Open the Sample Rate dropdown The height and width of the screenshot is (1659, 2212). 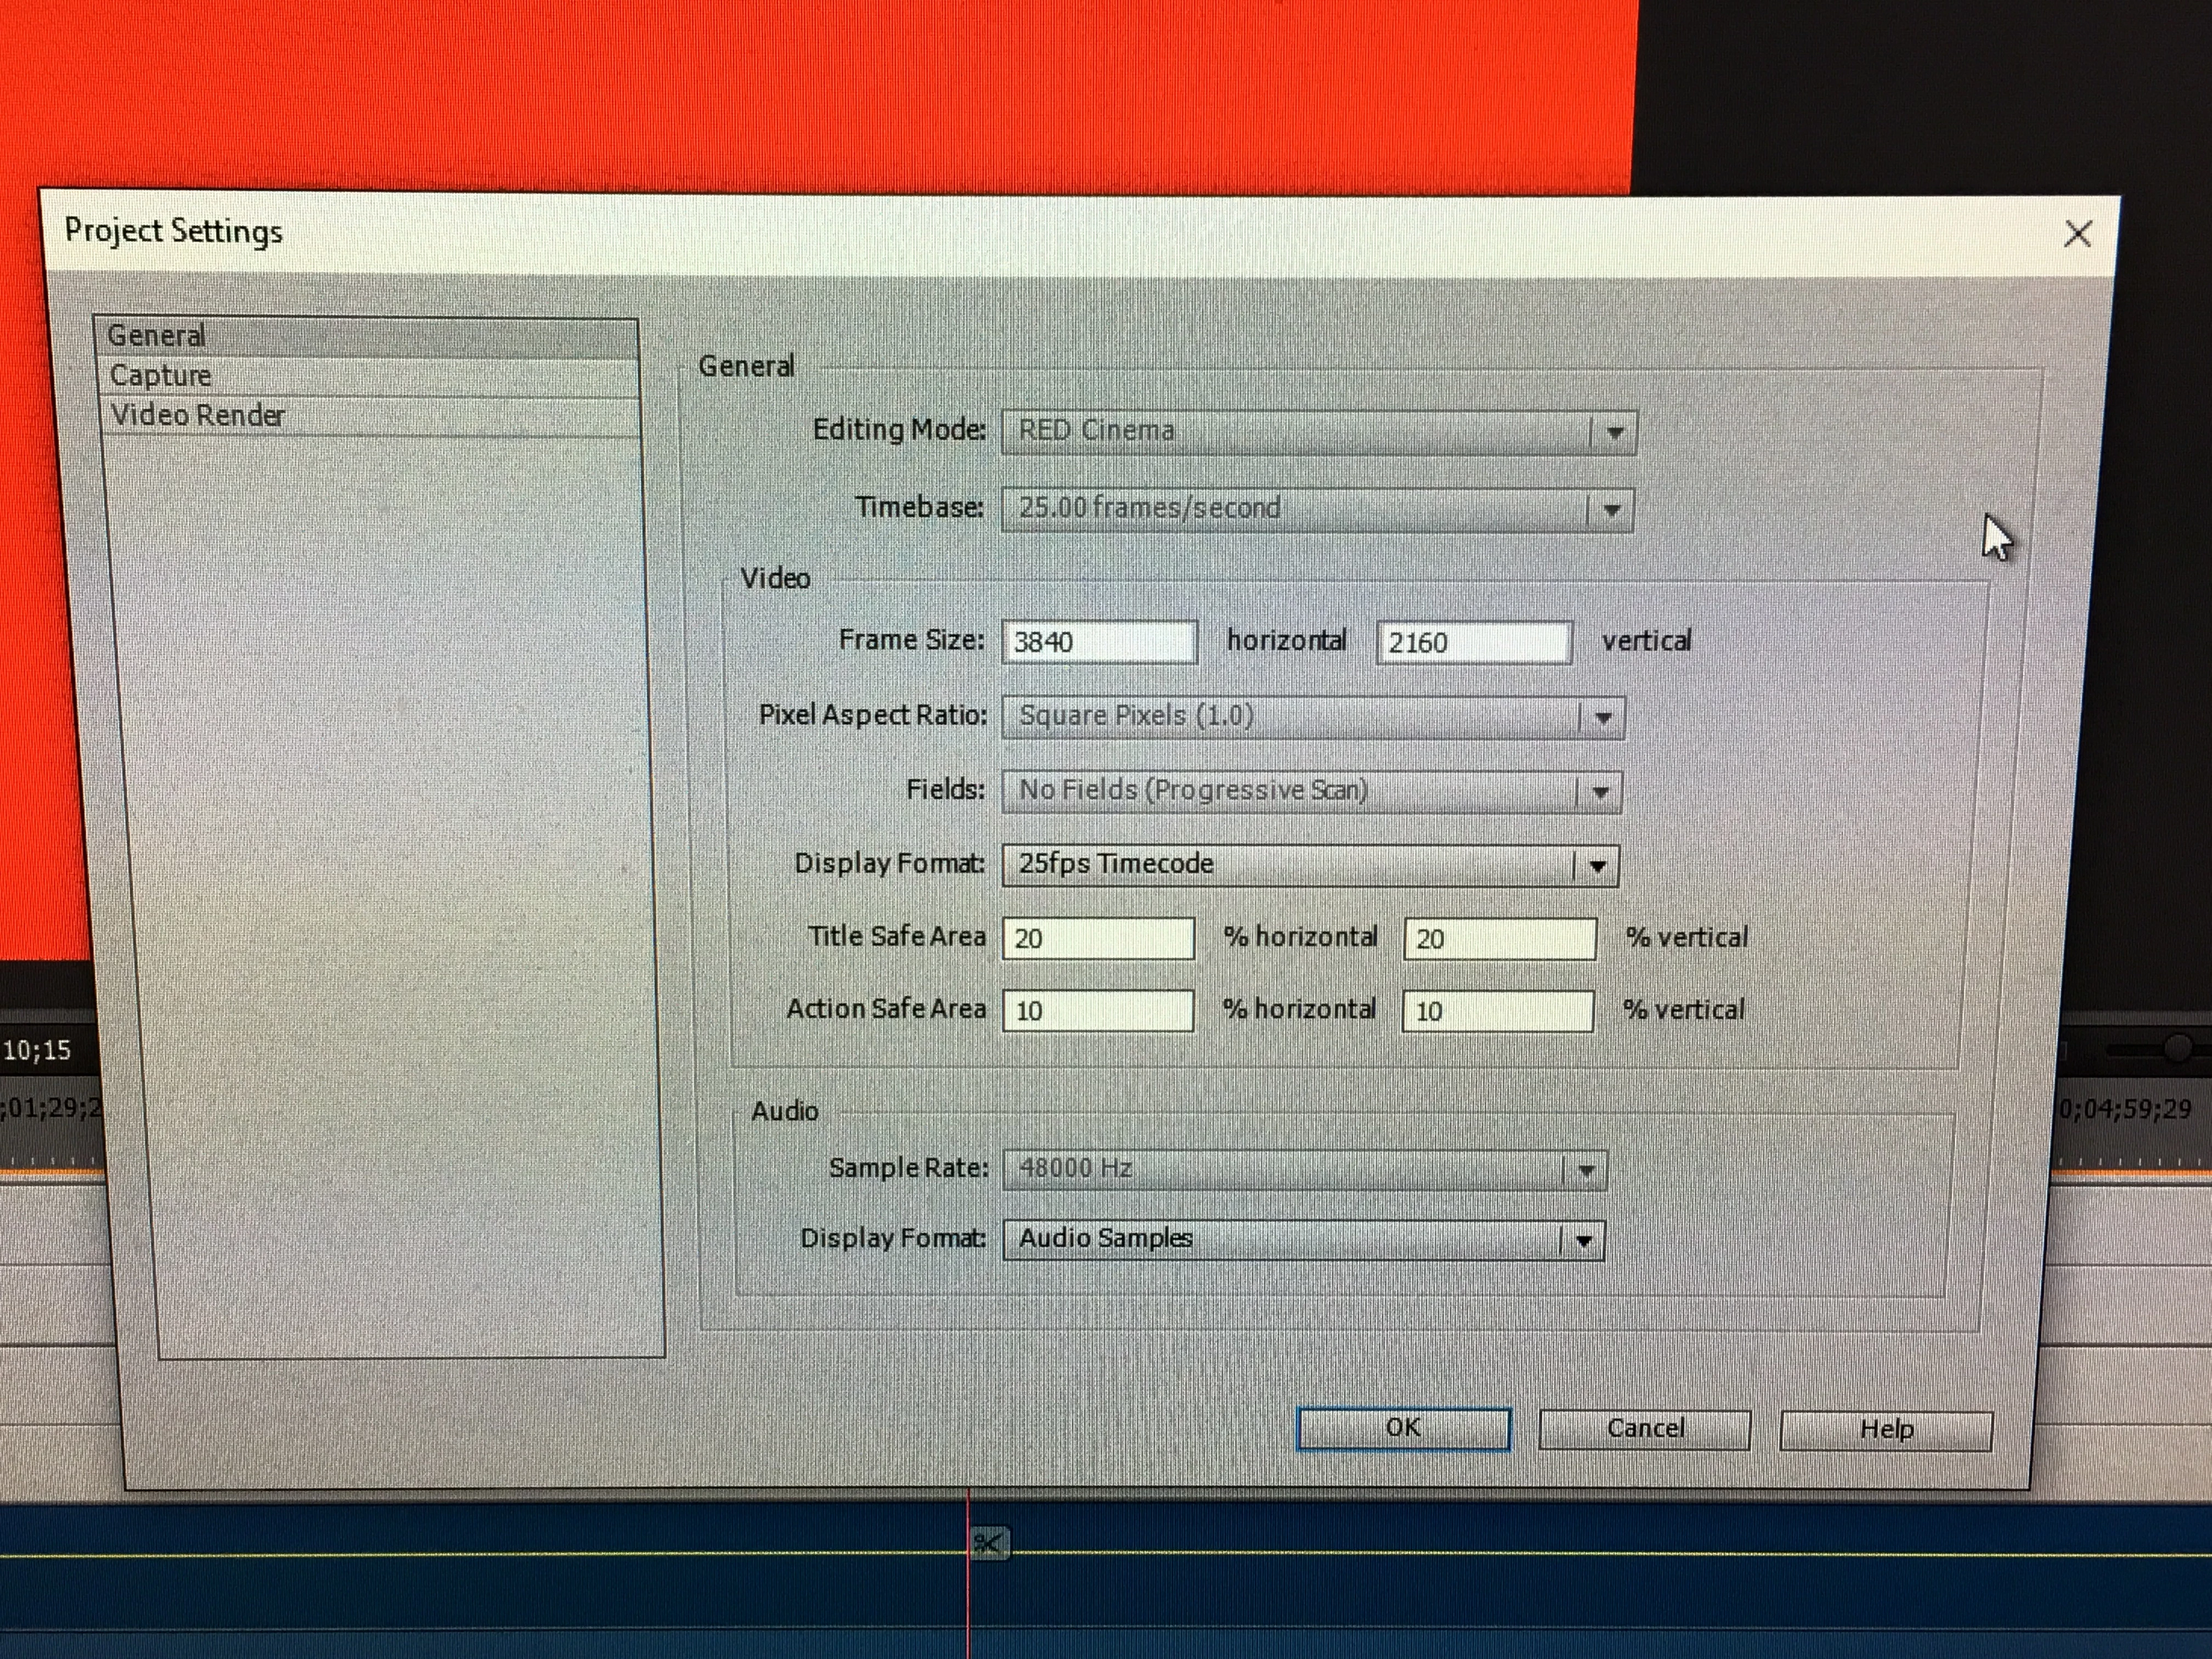click(1586, 1170)
